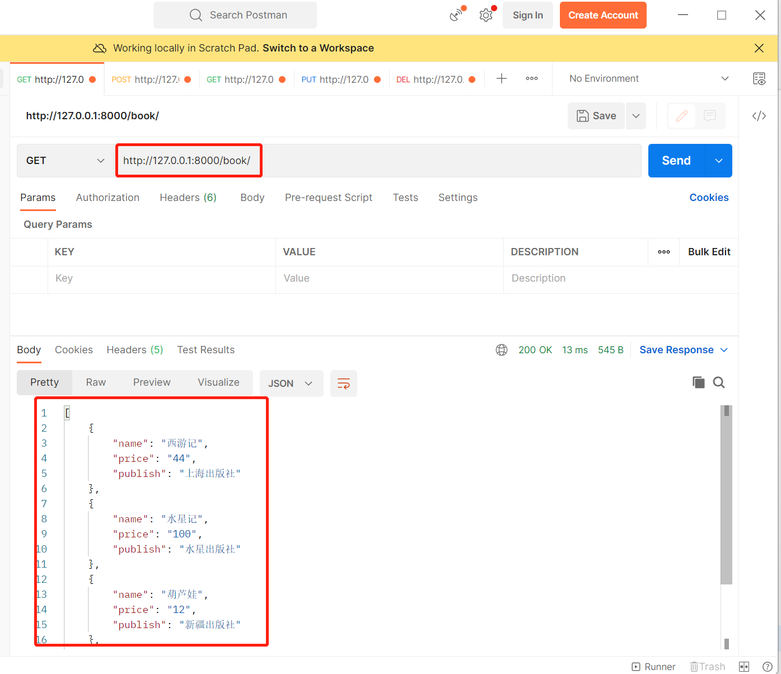Open the request Body tab
This screenshot has height=674, width=781.
tap(252, 198)
